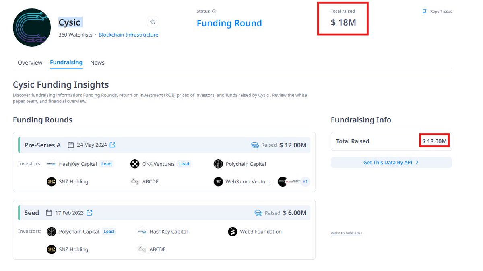Click the Report issue flag icon
Image resolution: width=483 pixels, height=271 pixels.
pyautogui.click(x=424, y=12)
